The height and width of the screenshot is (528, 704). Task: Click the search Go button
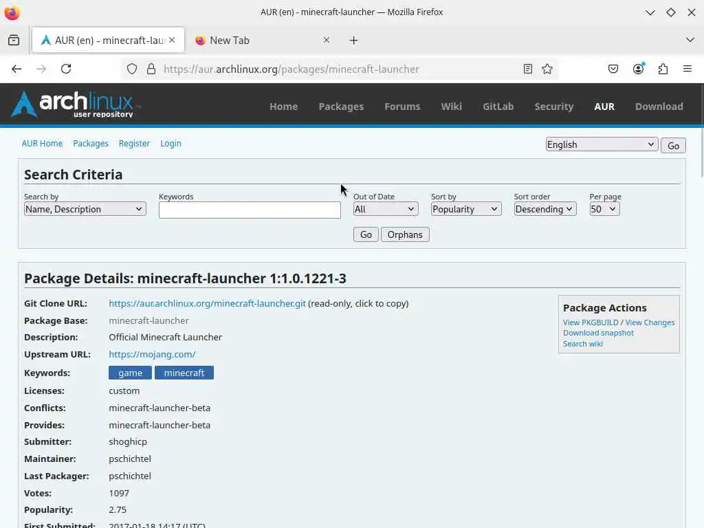point(366,235)
